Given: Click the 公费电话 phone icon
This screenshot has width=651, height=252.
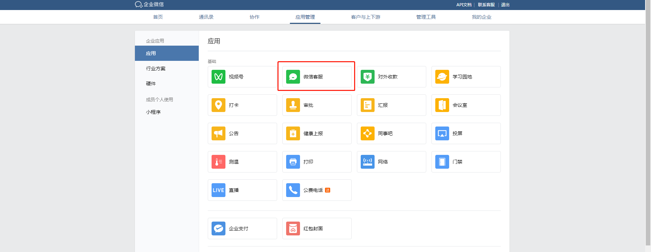Looking at the screenshot, I should (293, 190).
